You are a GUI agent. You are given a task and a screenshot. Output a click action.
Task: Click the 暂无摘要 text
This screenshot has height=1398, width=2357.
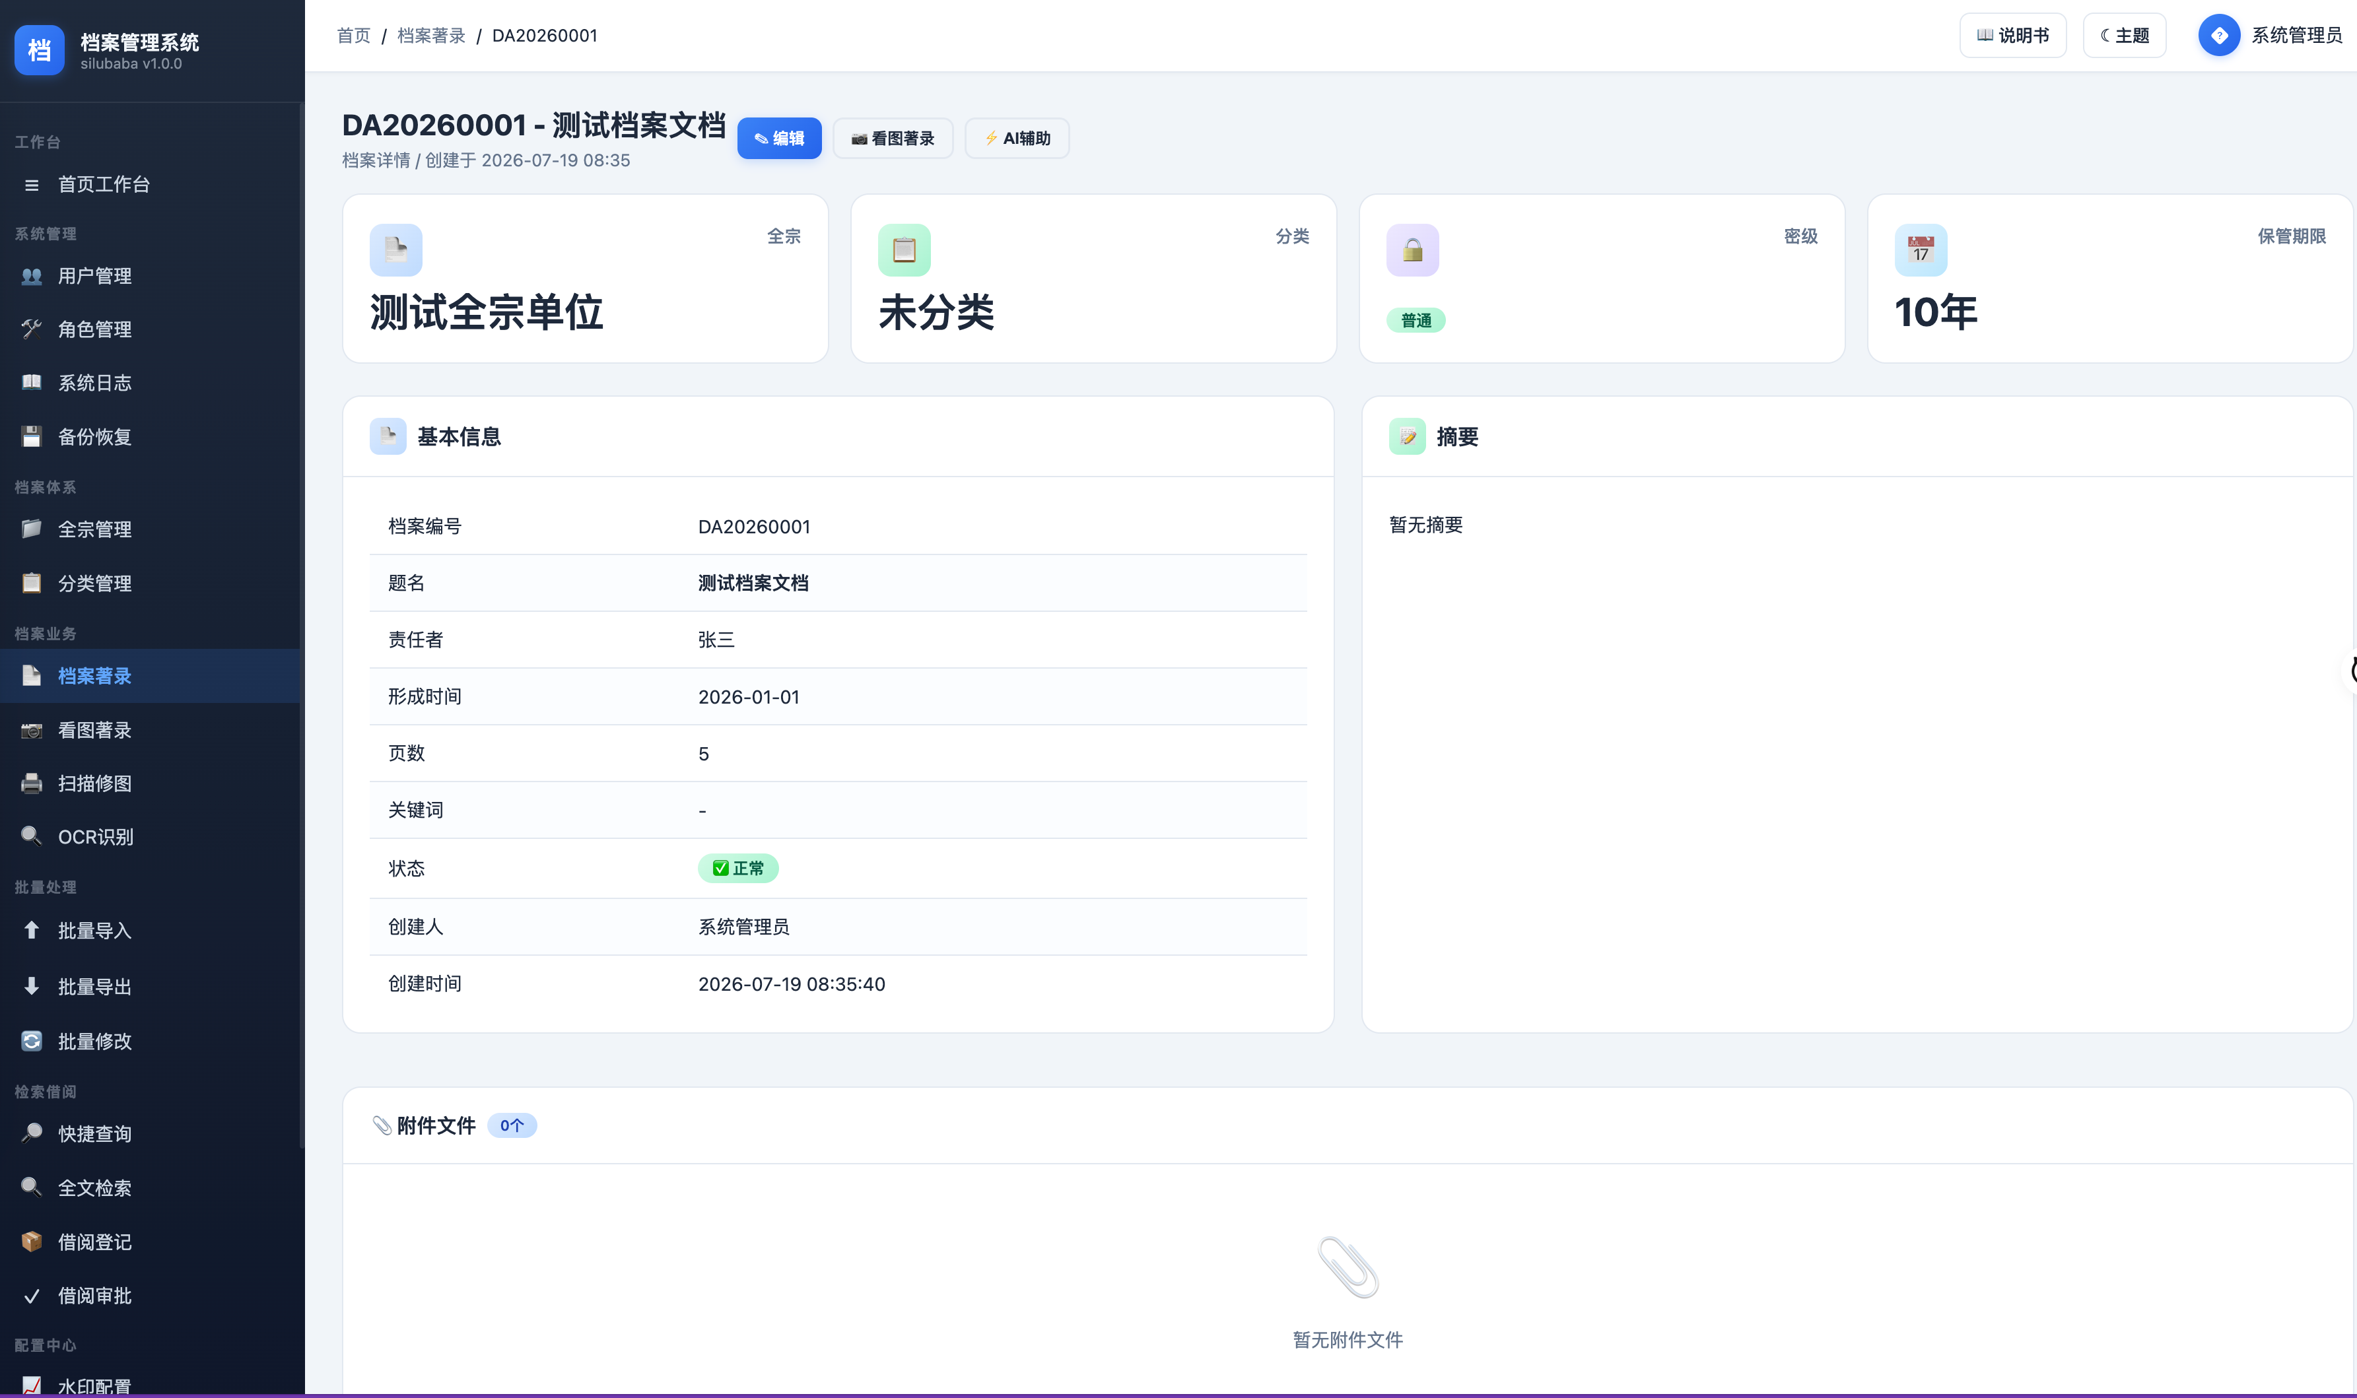(1426, 525)
